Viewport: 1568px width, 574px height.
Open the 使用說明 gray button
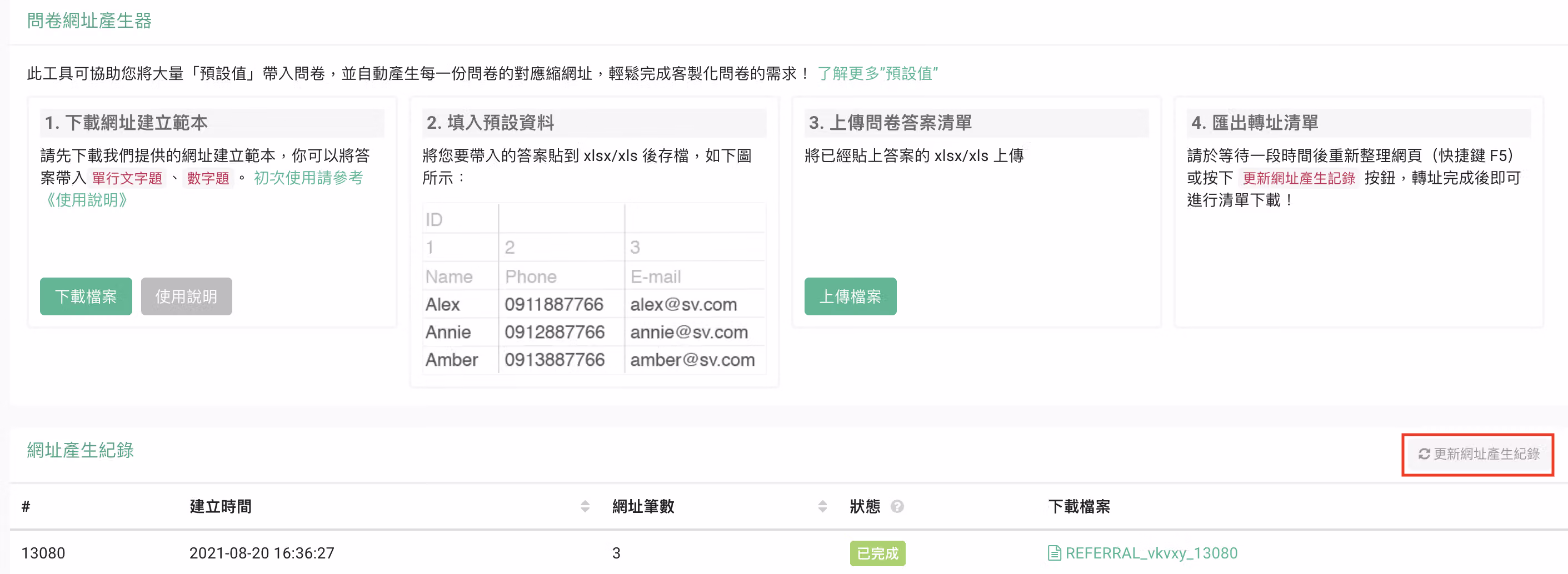(x=186, y=297)
